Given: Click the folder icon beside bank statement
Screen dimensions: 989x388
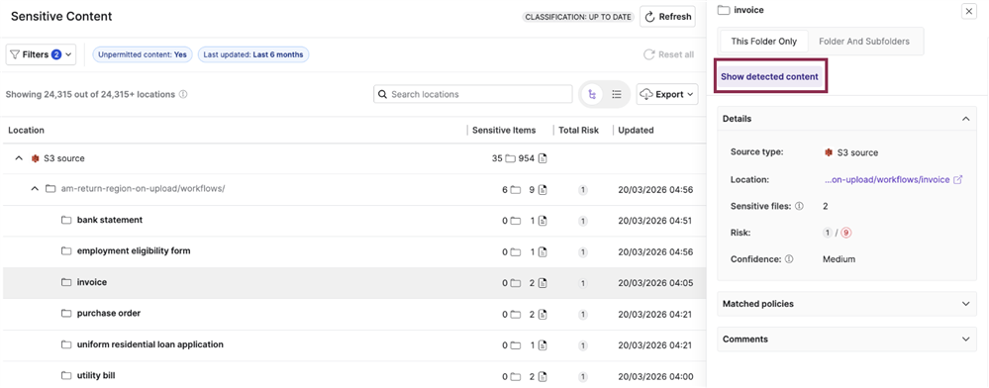Looking at the screenshot, I should [x=66, y=220].
